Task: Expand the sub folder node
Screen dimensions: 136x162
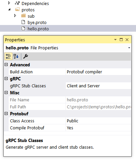Action: tap(15, 16)
